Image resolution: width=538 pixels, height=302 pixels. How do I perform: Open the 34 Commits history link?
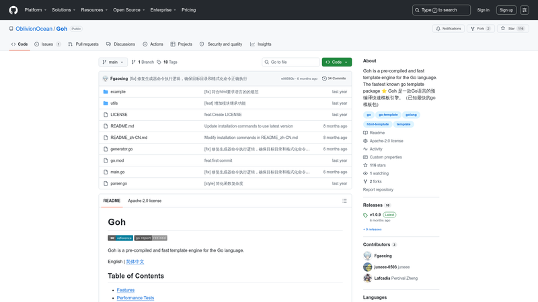pos(334,79)
